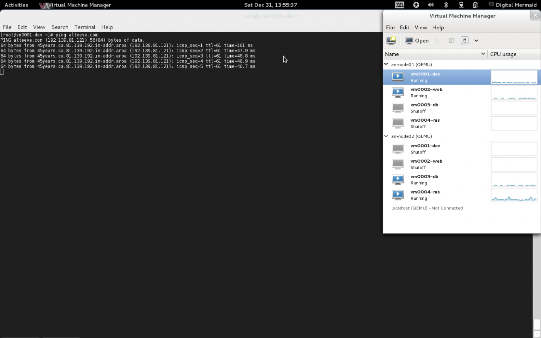
Task: Click the Open console button
Action: (x=417, y=41)
